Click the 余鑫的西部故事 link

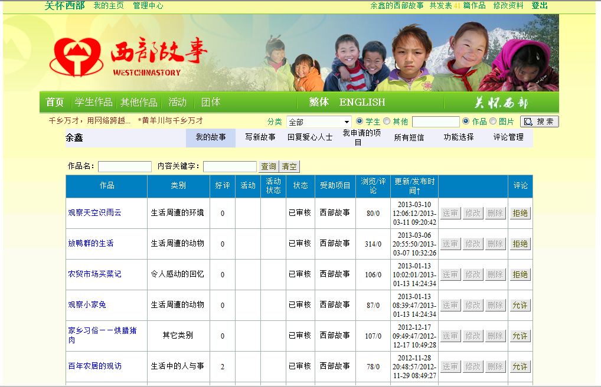397,6
